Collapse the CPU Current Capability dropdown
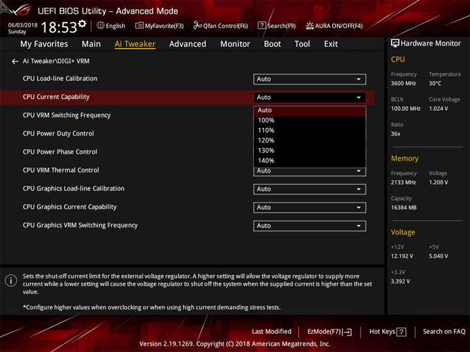This screenshot has height=352, width=470. pos(309,98)
